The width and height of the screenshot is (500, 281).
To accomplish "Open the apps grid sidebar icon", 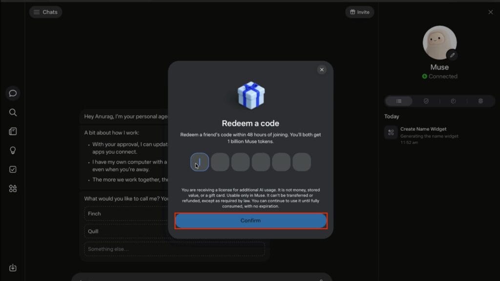I will [13, 189].
